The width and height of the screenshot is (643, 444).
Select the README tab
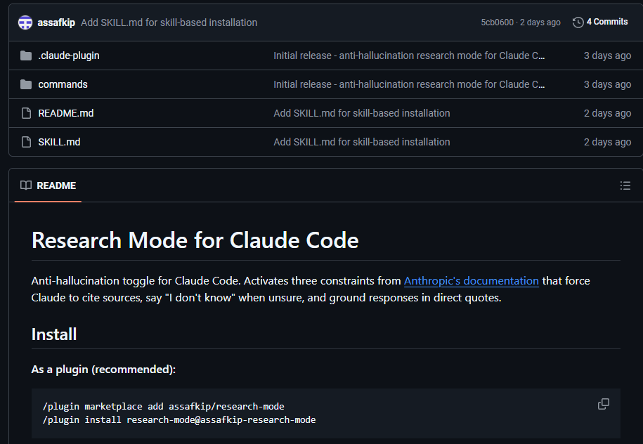48,185
